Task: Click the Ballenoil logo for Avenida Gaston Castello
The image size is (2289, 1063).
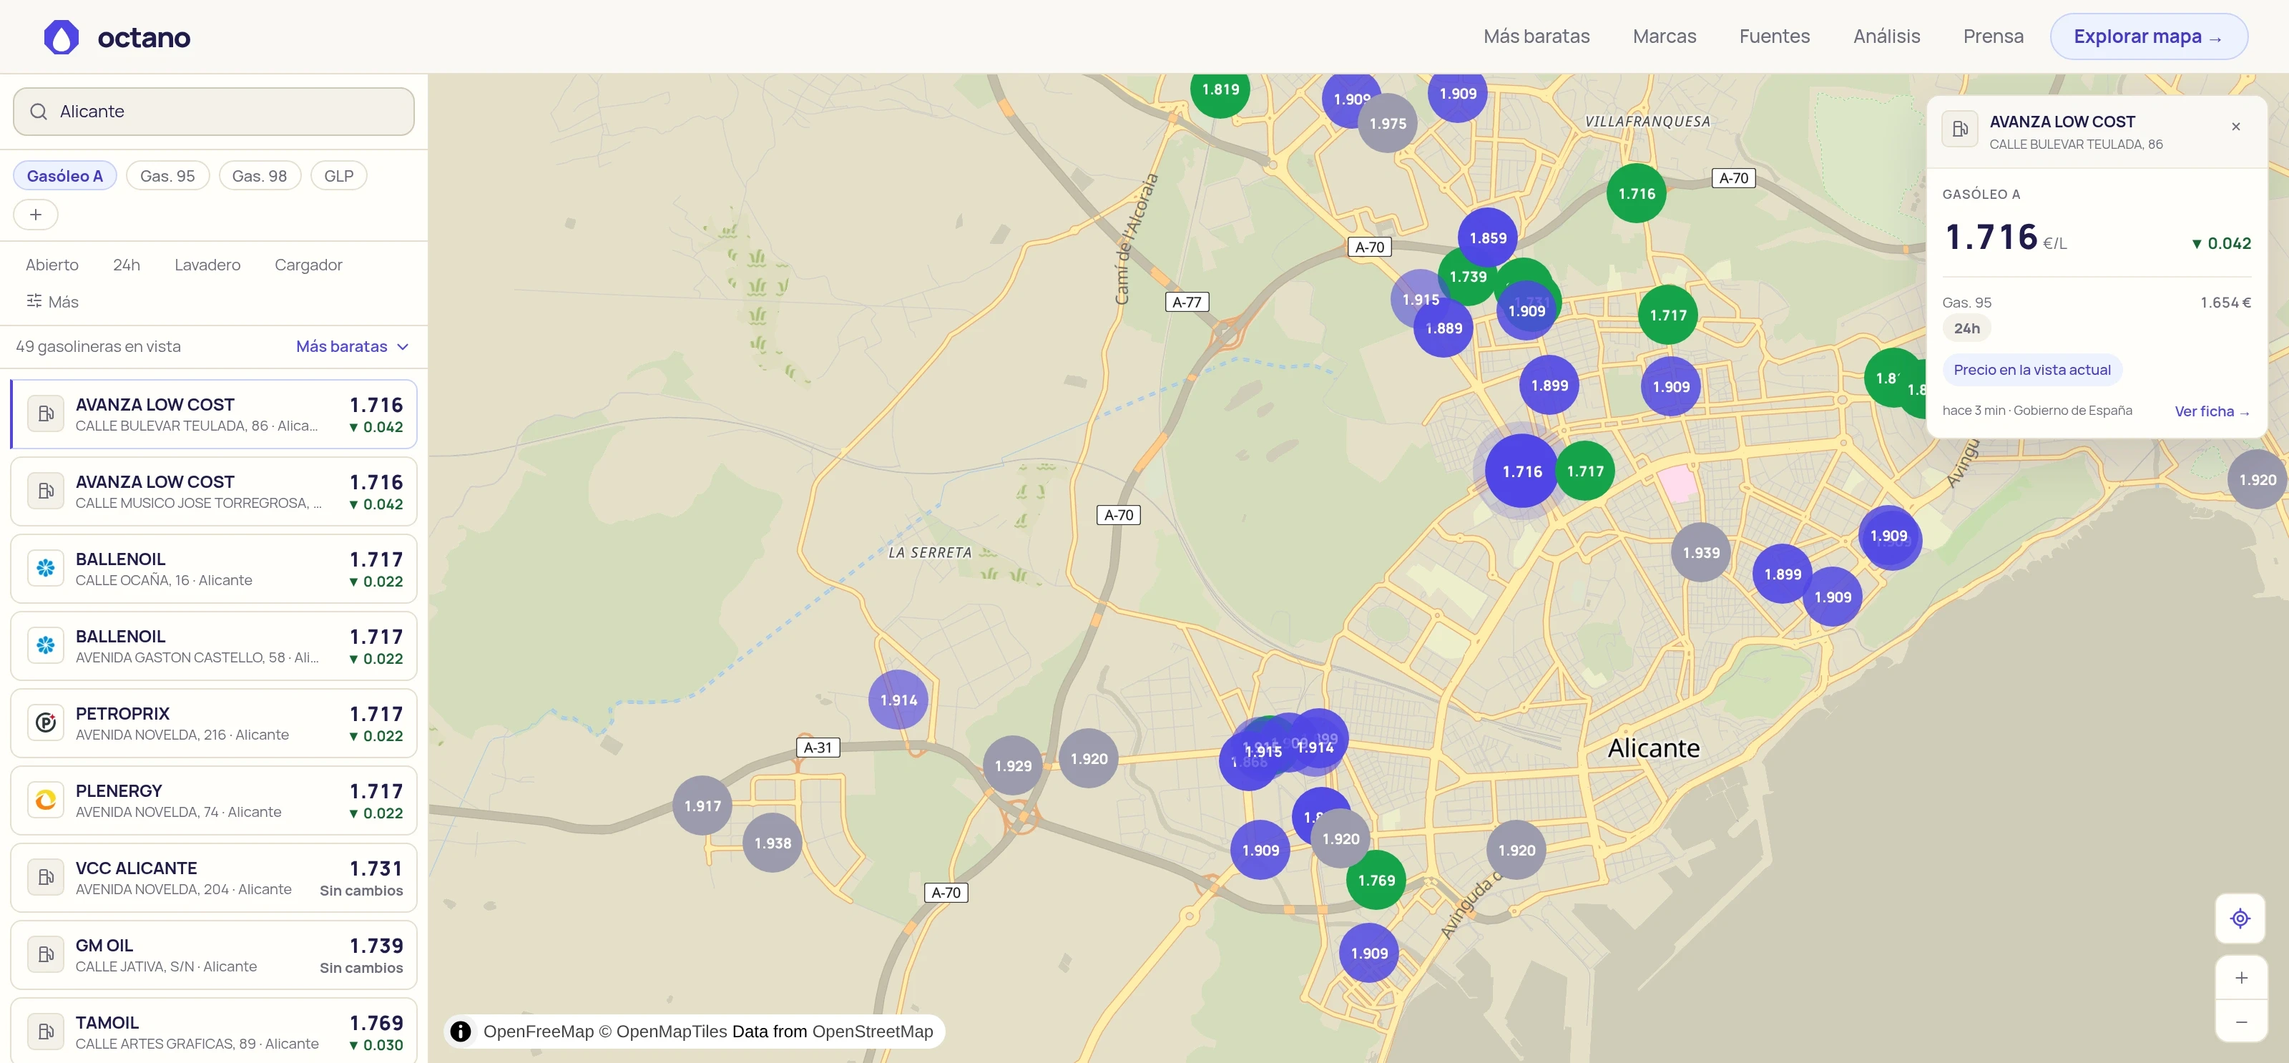Action: click(45, 645)
